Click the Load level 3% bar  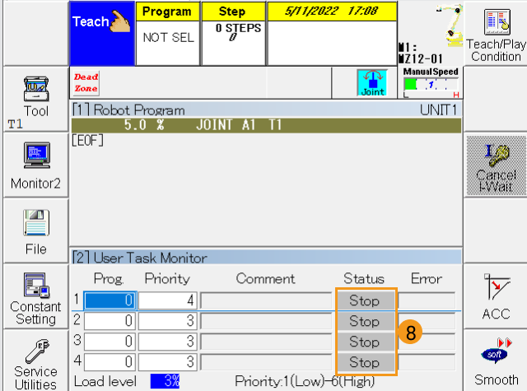tap(165, 381)
